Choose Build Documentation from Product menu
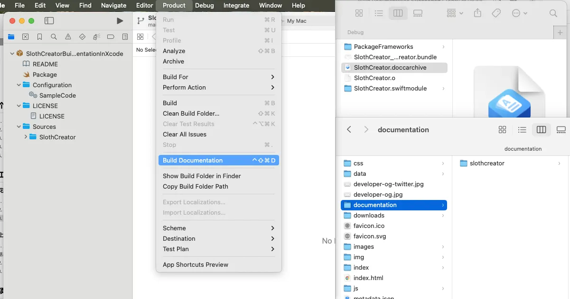 pyautogui.click(x=193, y=160)
